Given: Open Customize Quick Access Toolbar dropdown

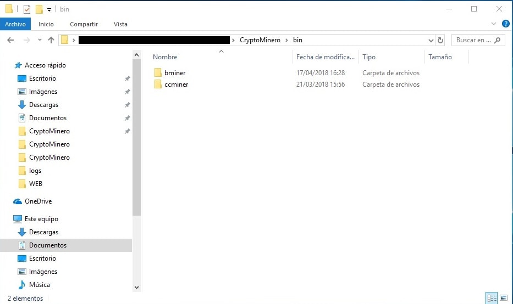Looking at the screenshot, I should 49,9.
